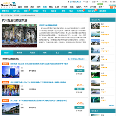Open 火车票 in the top navigation
116x116 pixels.
64,7
